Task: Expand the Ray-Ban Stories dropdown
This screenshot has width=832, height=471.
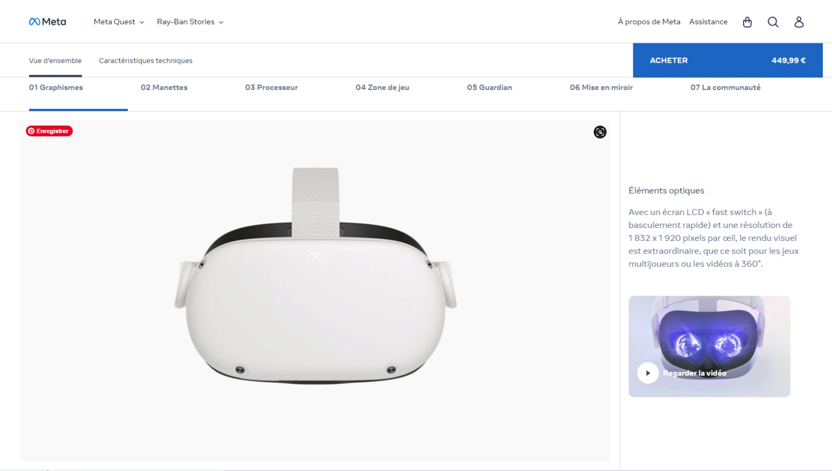Action: [x=189, y=22]
